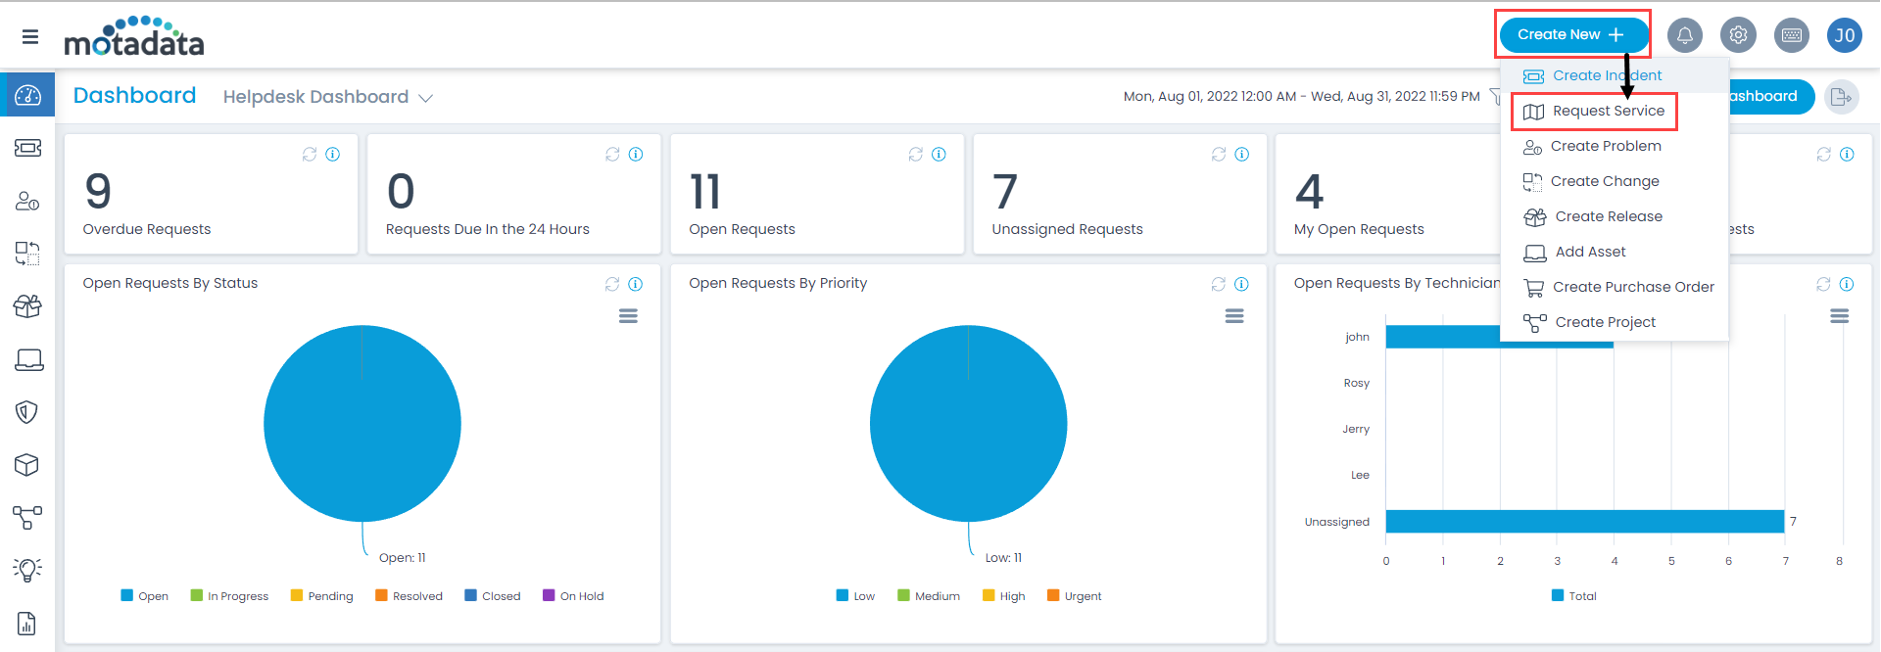Open chart menu for Open Requests By Priority
The width and height of the screenshot is (1881, 652).
coord(1234,316)
